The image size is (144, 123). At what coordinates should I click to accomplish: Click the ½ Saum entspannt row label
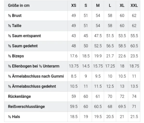point(24,36)
